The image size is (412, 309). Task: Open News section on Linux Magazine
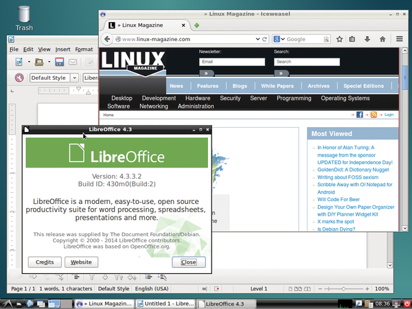(x=176, y=86)
